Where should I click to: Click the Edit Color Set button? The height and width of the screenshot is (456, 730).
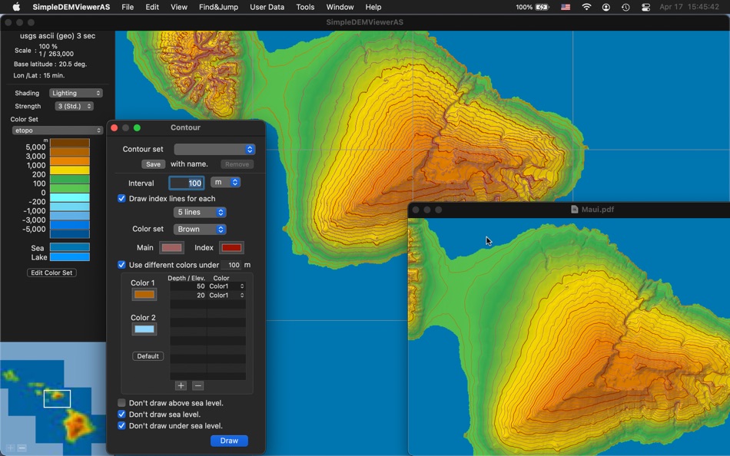click(x=51, y=273)
